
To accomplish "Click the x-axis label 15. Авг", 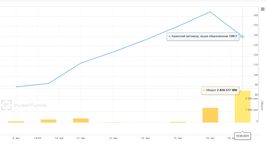I will tap(178, 138).
